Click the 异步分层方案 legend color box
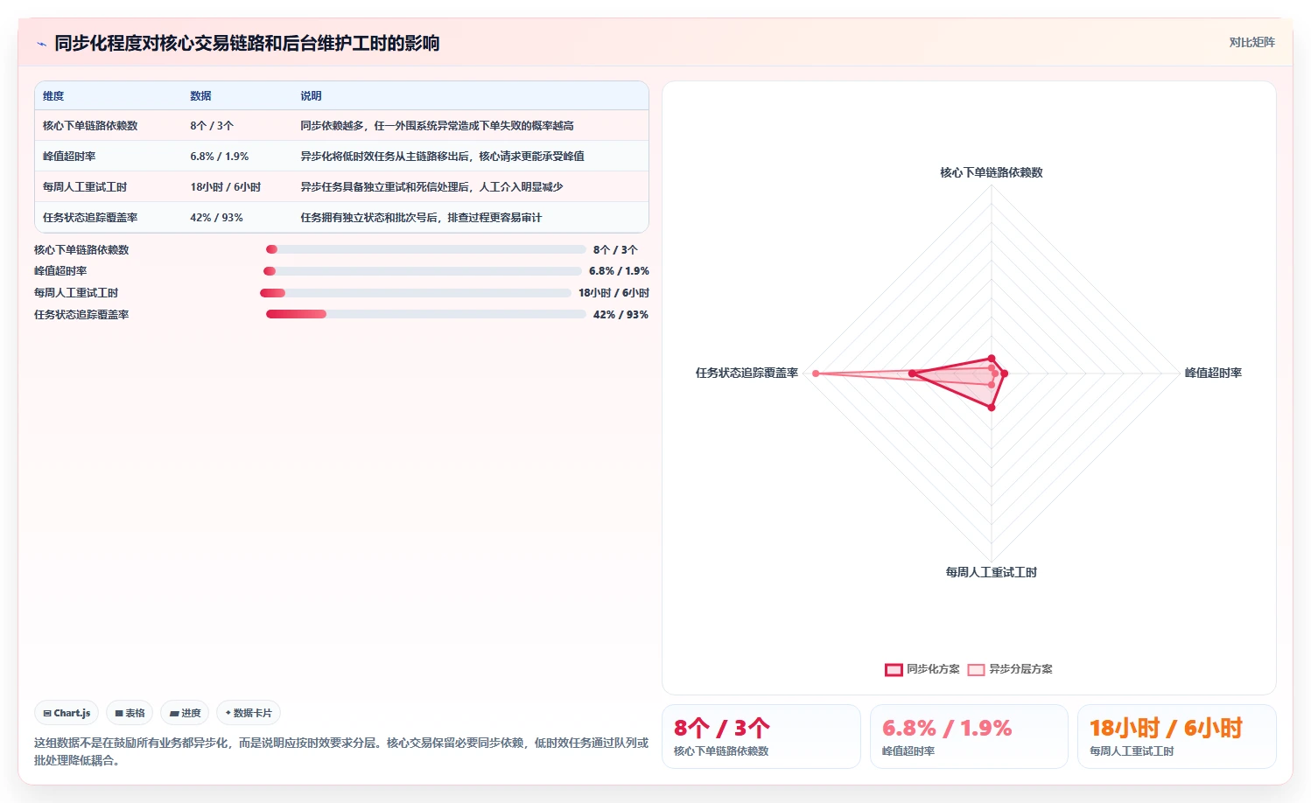Screen dimensions: 1311x803 point(976,670)
